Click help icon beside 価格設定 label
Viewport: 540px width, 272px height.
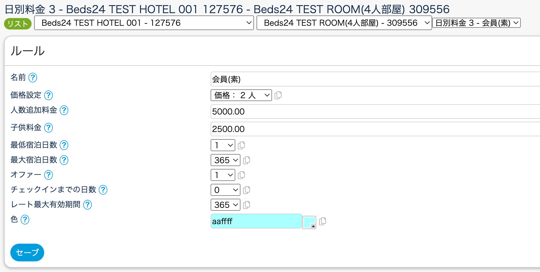(48, 95)
